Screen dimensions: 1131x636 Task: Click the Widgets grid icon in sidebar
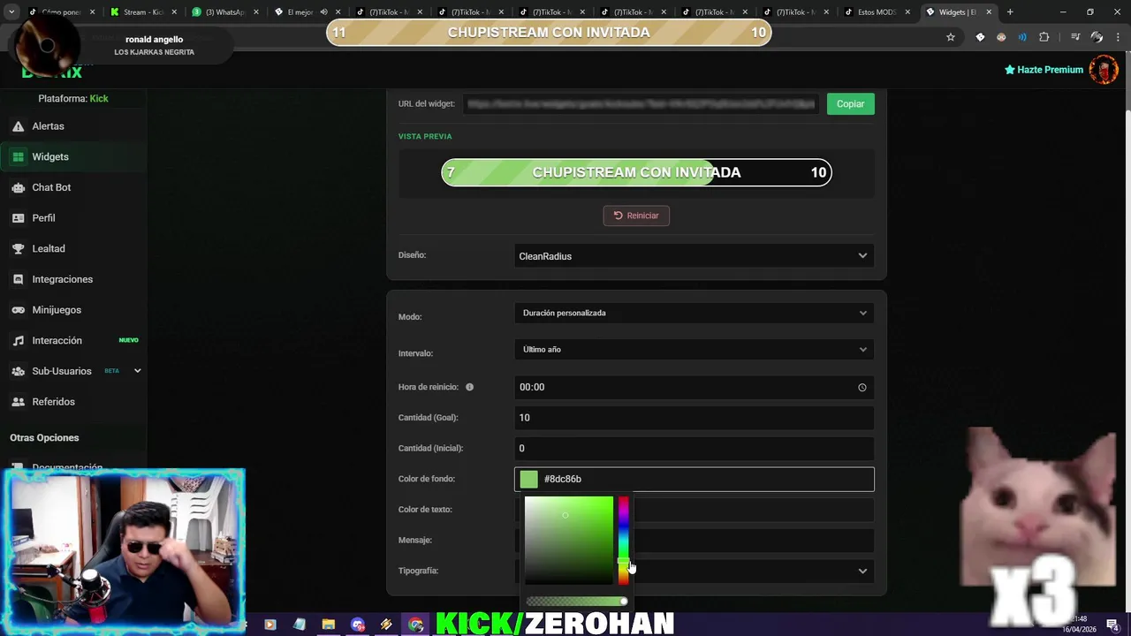18,157
